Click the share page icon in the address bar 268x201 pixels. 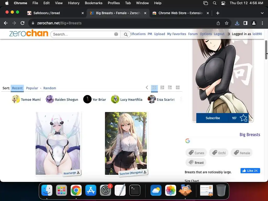point(218,23)
